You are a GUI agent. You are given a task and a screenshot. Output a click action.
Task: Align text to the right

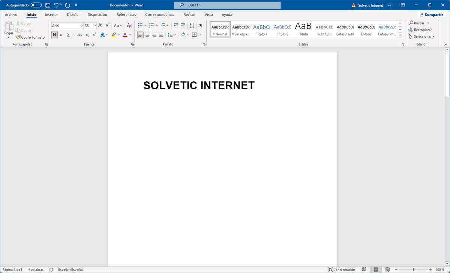pos(154,35)
